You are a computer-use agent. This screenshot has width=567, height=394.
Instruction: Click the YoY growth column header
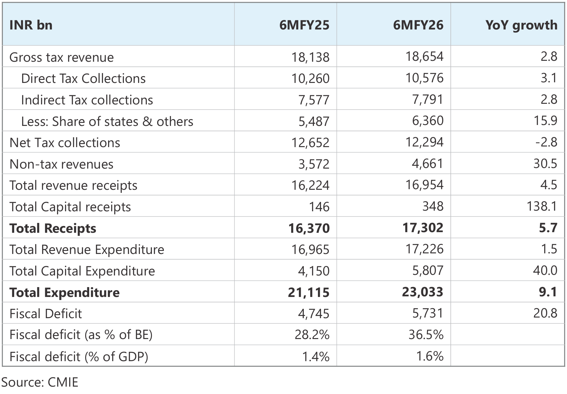pyautogui.click(x=521, y=25)
